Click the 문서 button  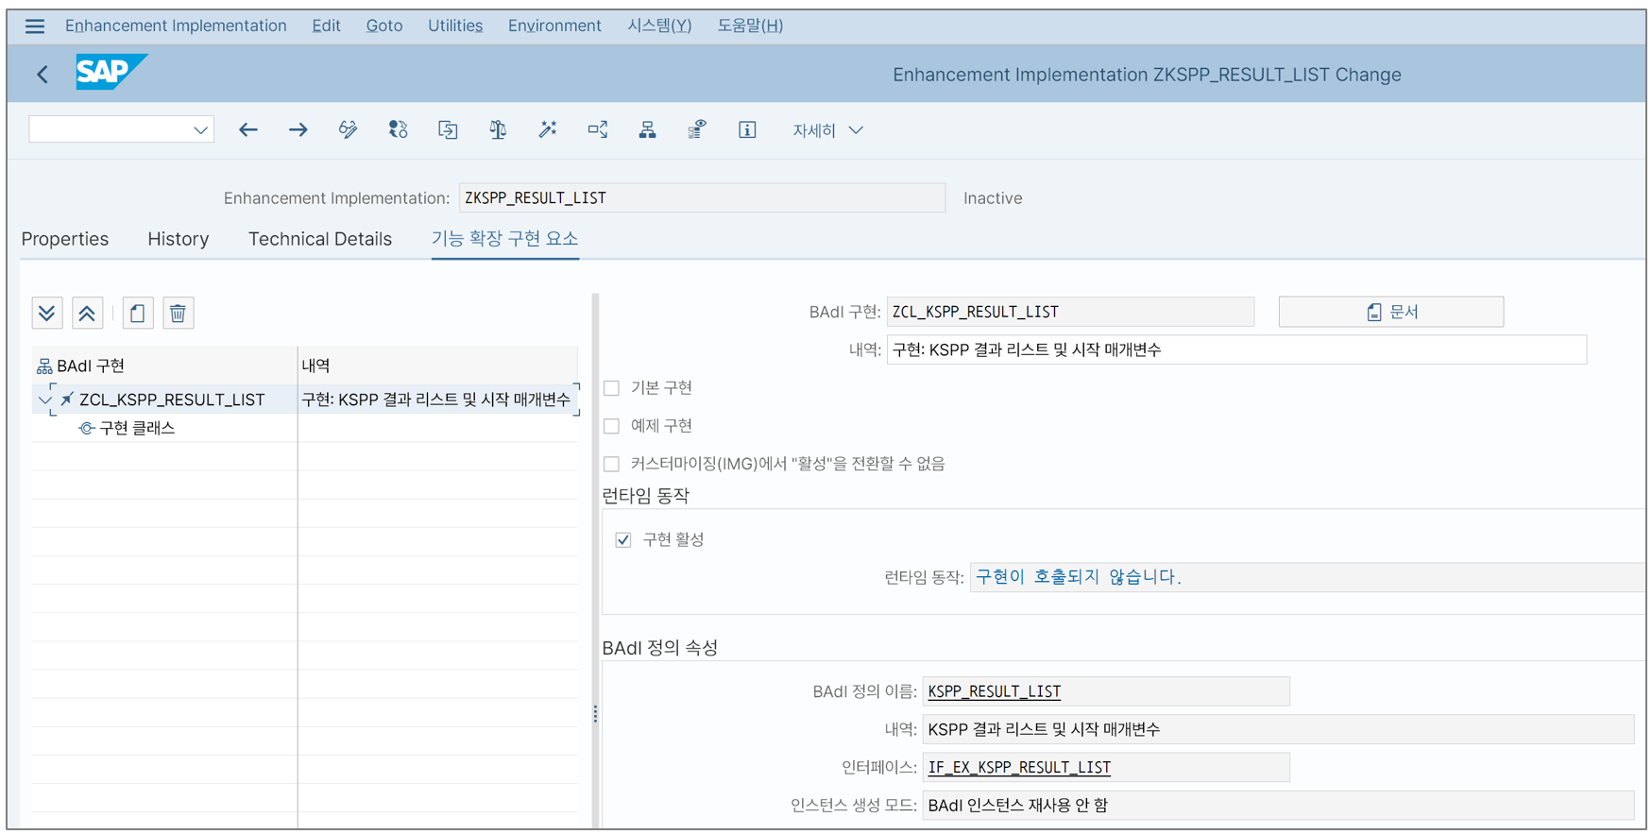point(1391,312)
